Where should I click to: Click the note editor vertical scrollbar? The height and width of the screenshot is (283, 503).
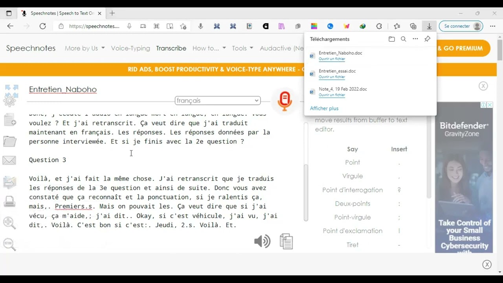coord(306,193)
